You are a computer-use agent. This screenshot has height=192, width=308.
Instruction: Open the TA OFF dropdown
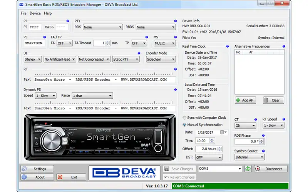point(64,43)
